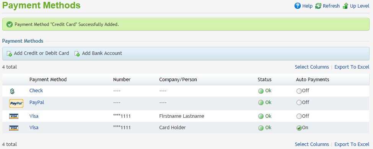This screenshot has width=373, height=149.
Task: Click the Check dollar sign icon
Action: (x=12, y=91)
